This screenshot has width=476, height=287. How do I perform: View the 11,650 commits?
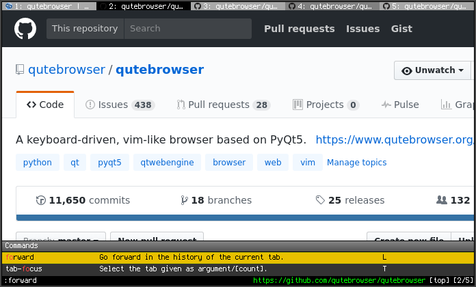[83, 200]
